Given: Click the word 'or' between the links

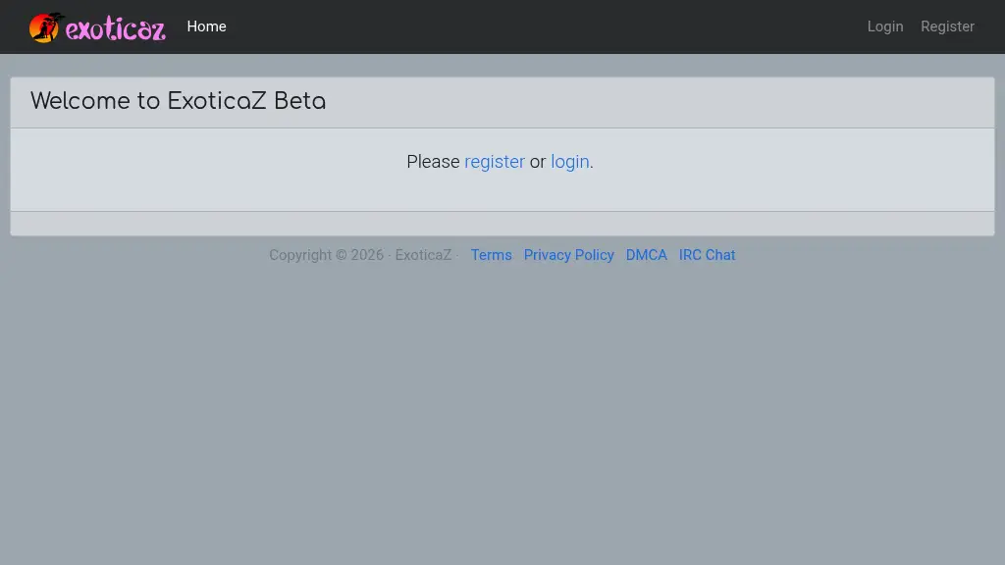Looking at the screenshot, I should pyautogui.click(x=538, y=162).
